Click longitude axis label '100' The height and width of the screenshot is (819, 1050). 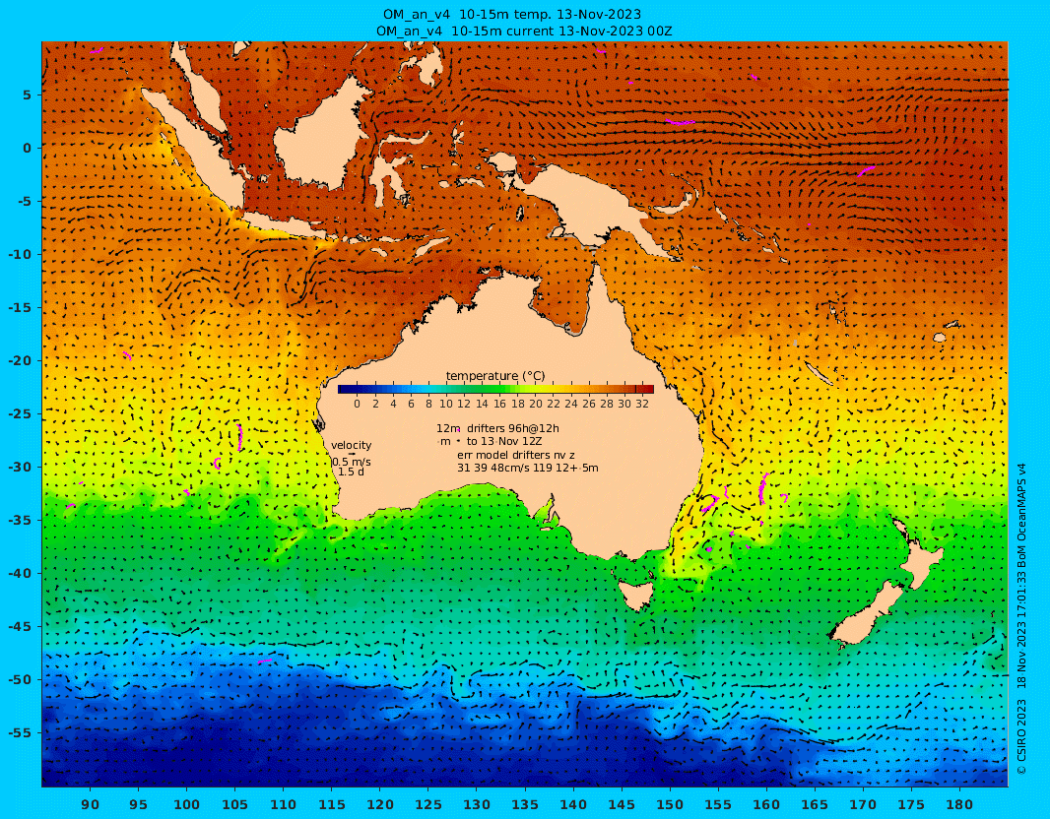[186, 804]
